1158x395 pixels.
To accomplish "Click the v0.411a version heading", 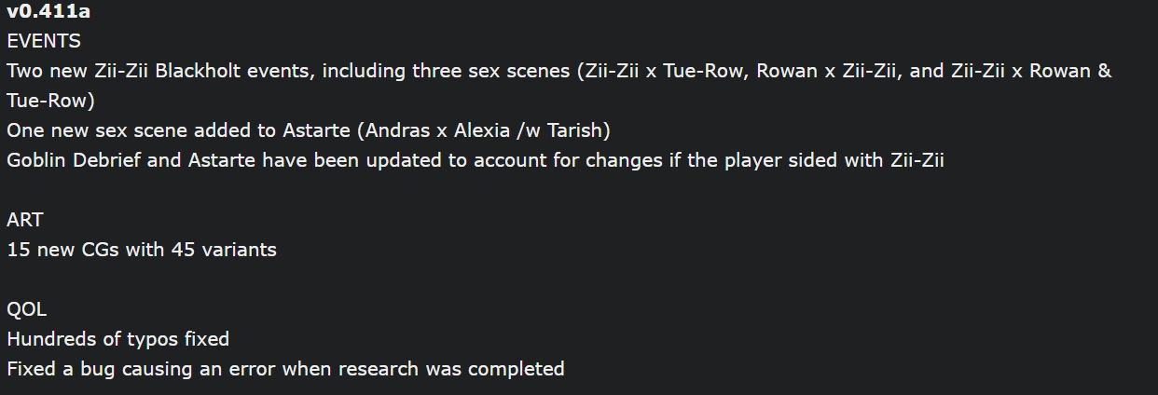I will [41, 11].
